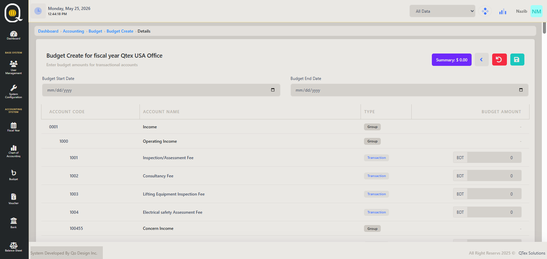
Task: Click the Summary: $ 0.00 button
Action: click(452, 60)
